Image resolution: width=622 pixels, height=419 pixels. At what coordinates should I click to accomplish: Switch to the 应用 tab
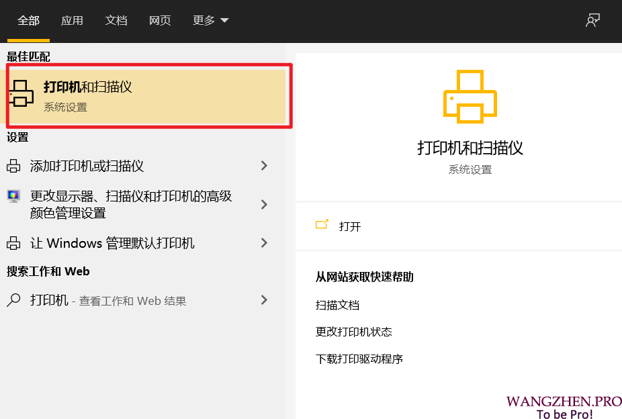point(72,20)
